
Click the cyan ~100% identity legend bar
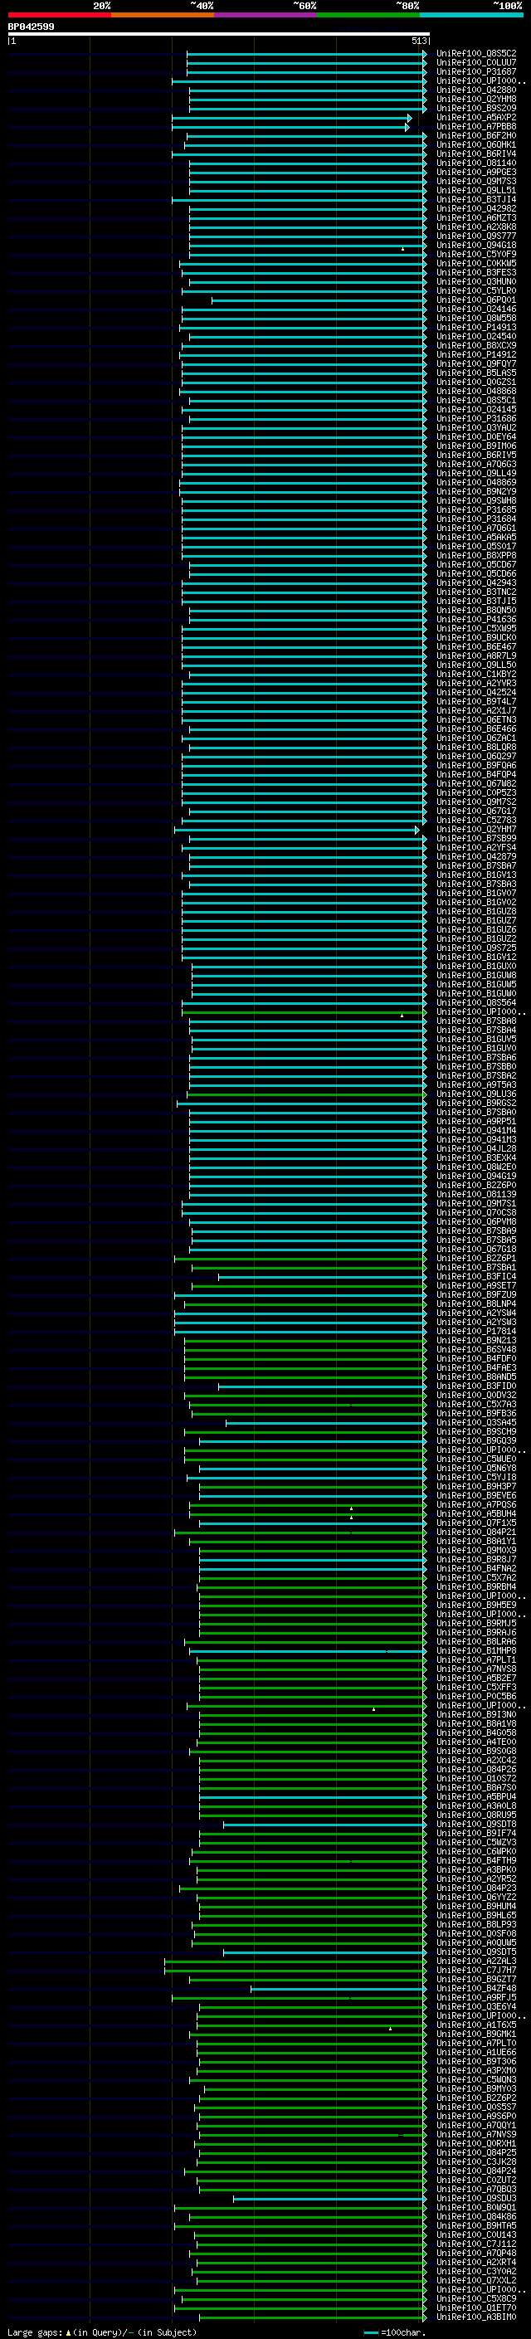[x=471, y=15]
